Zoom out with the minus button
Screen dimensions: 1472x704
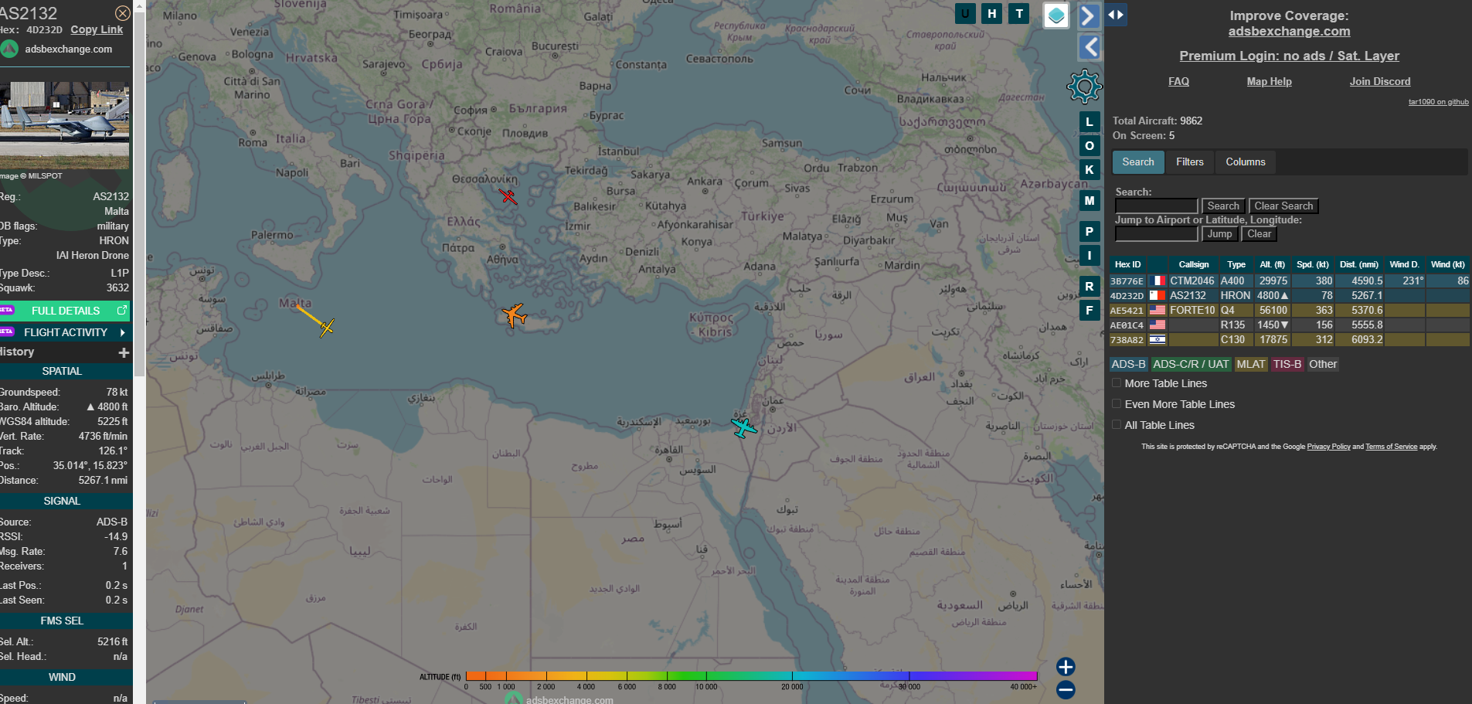point(1066,690)
